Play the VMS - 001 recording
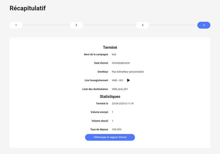 [128, 80]
